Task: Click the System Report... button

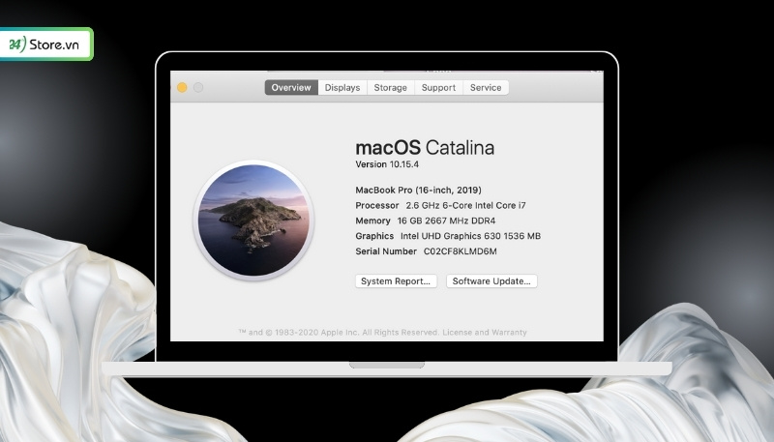Action: (396, 281)
